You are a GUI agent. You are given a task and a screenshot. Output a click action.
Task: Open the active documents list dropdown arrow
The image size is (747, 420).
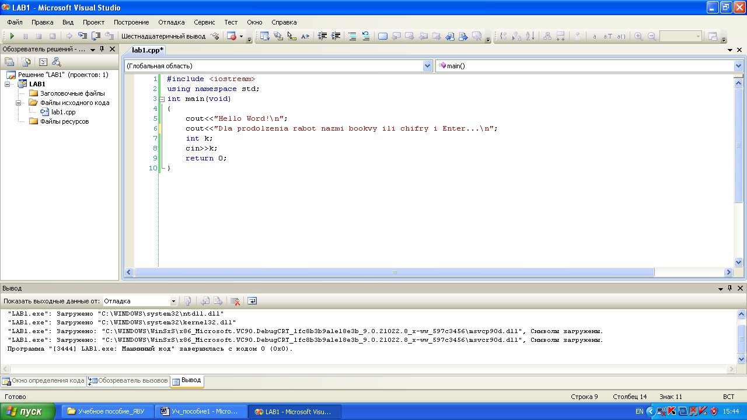click(x=730, y=51)
